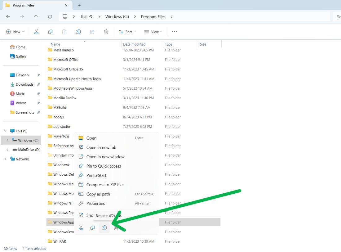Open Videos in the sidebar

[x=18, y=103]
